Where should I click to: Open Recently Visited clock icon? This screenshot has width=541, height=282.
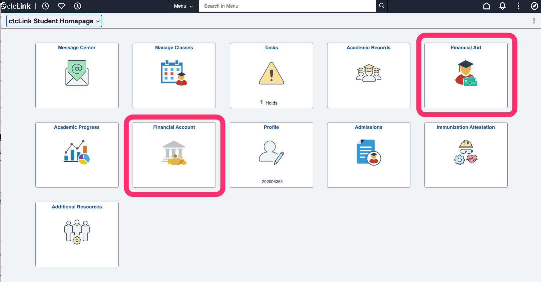point(46,6)
